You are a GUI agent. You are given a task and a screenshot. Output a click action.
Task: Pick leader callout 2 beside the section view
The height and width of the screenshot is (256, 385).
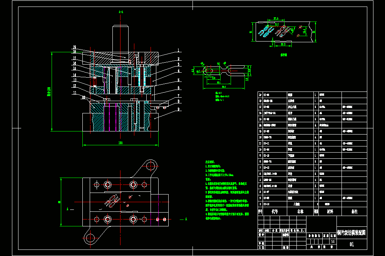pyautogui.click(x=179, y=59)
